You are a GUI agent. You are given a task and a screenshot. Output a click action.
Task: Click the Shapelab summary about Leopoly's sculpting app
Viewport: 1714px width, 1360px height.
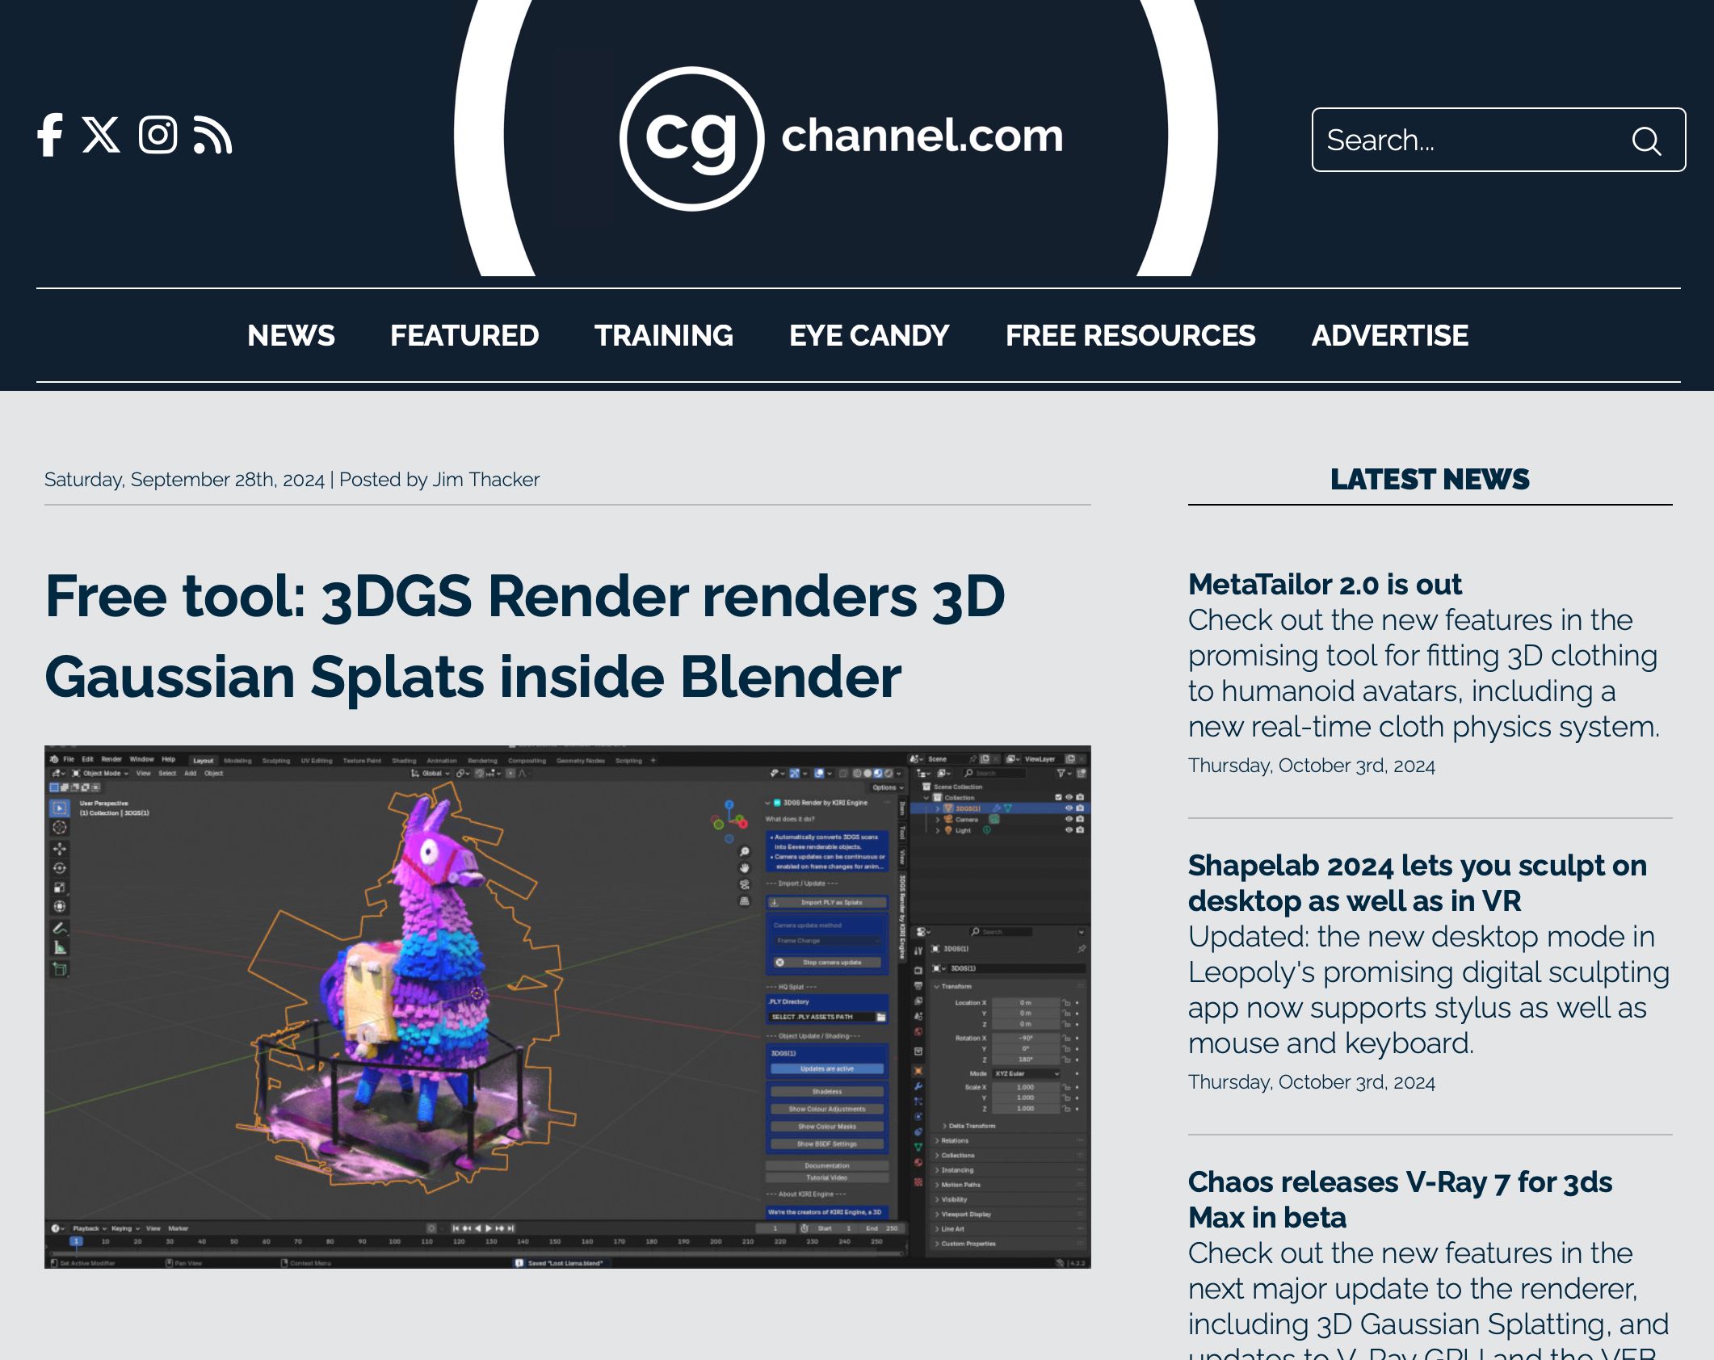click(1428, 990)
